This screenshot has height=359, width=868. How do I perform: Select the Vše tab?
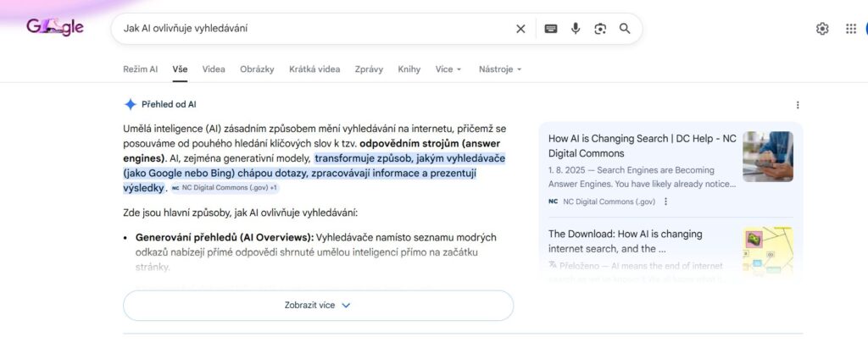pos(180,69)
